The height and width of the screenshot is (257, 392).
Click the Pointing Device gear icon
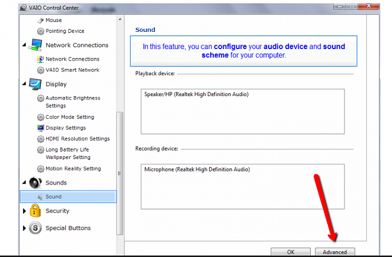(x=40, y=31)
